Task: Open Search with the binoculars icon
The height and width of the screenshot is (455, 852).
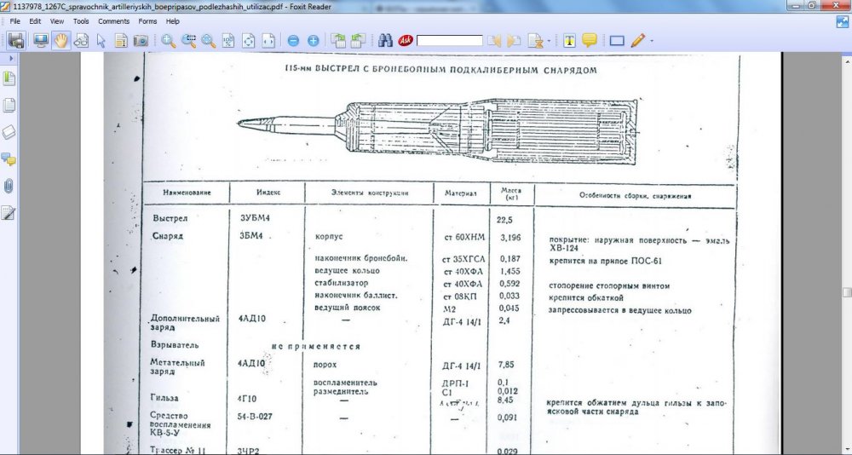Action: (x=386, y=41)
